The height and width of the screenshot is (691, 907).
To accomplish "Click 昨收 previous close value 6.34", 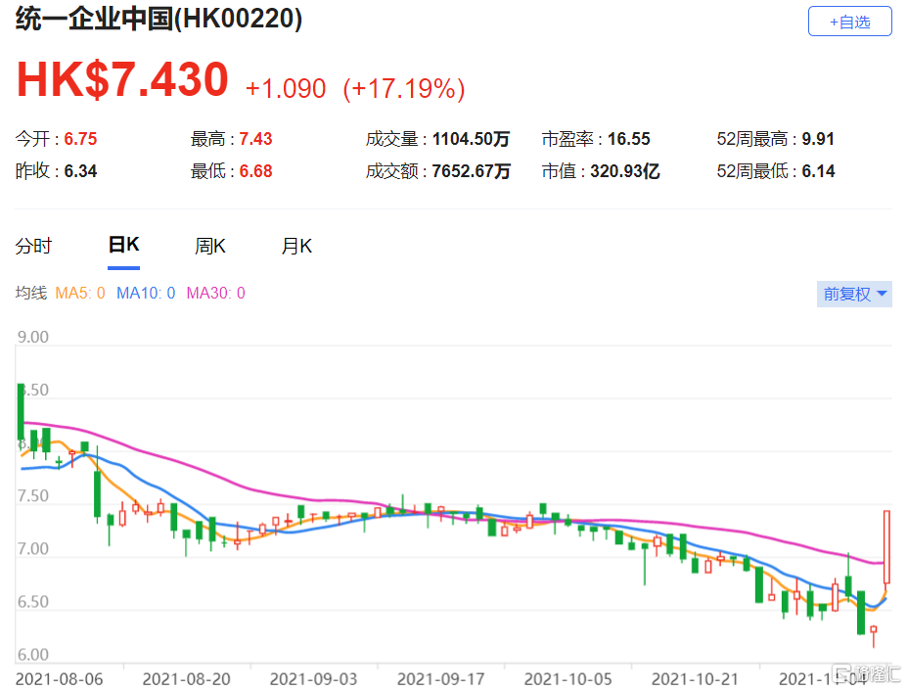I will [x=80, y=171].
